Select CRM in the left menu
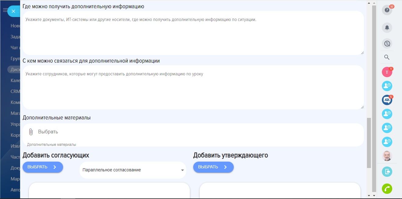 tap(15, 91)
